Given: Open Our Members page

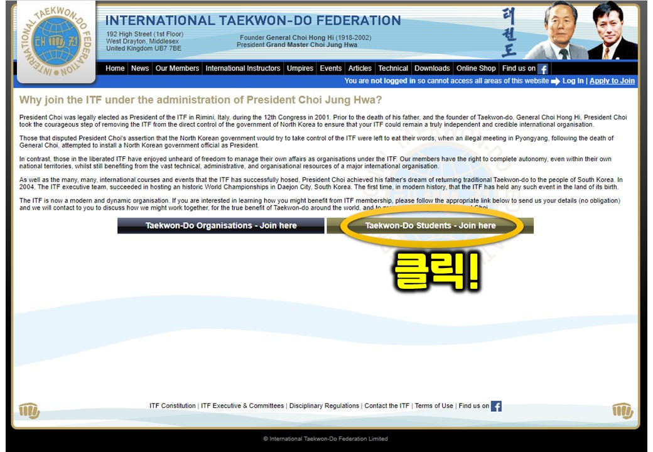Looking at the screenshot, I should point(177,68).
